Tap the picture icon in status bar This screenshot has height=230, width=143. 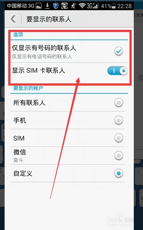click(39, 6)
